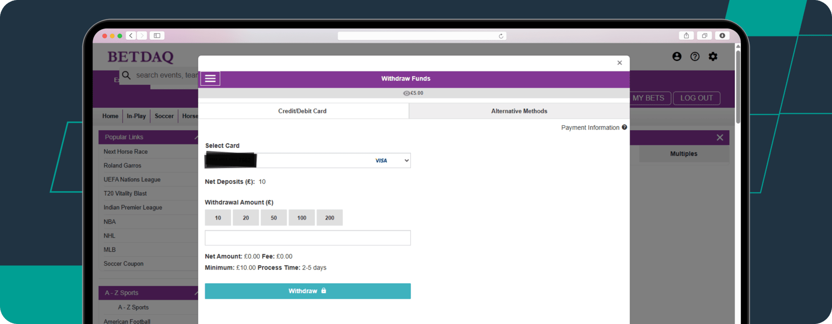Open the Select Card dropdown
832x324 pixels.
point(308,161)
